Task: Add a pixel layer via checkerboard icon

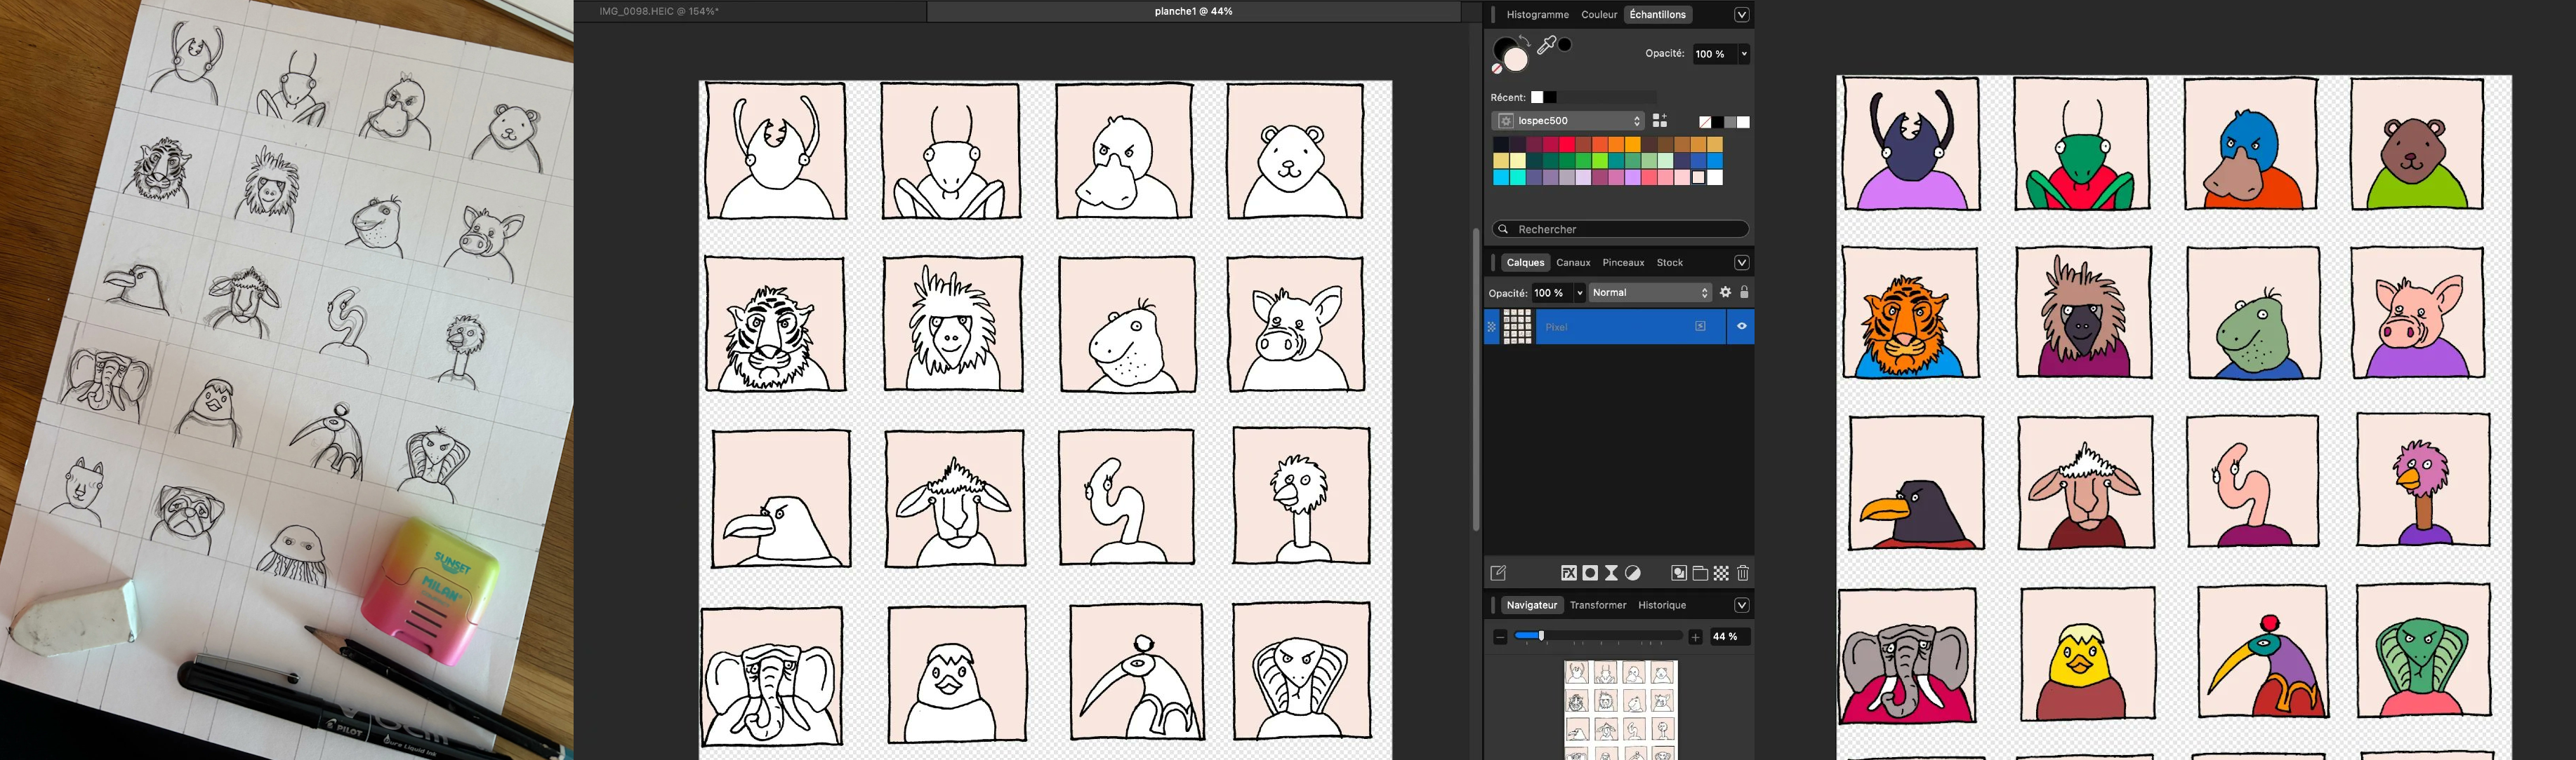Action: pos(1721,574)
